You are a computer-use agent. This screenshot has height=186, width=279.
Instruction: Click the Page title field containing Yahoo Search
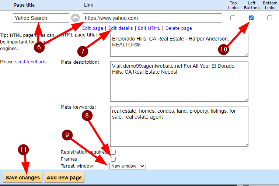41,18
